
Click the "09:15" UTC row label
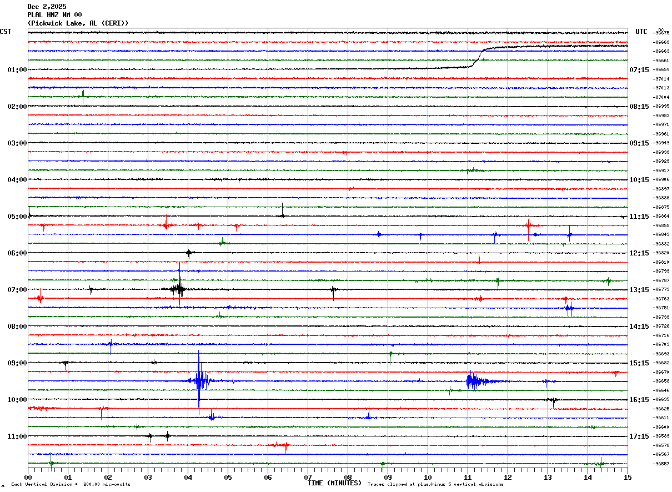coord(639,143)
